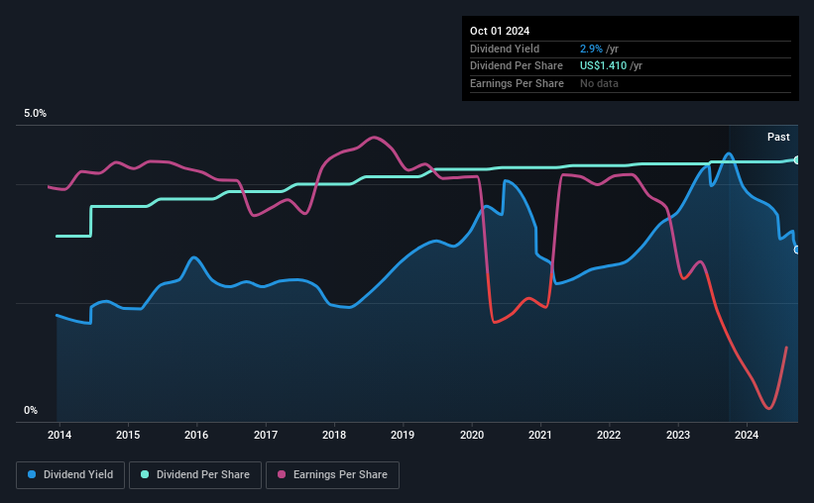The width and height of the screenshot is (814, 503).
Task: Click the Dividend Yield tooltip row label
Action: 505,49
